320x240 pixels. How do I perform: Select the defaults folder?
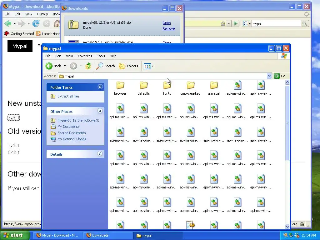point(144,88)
